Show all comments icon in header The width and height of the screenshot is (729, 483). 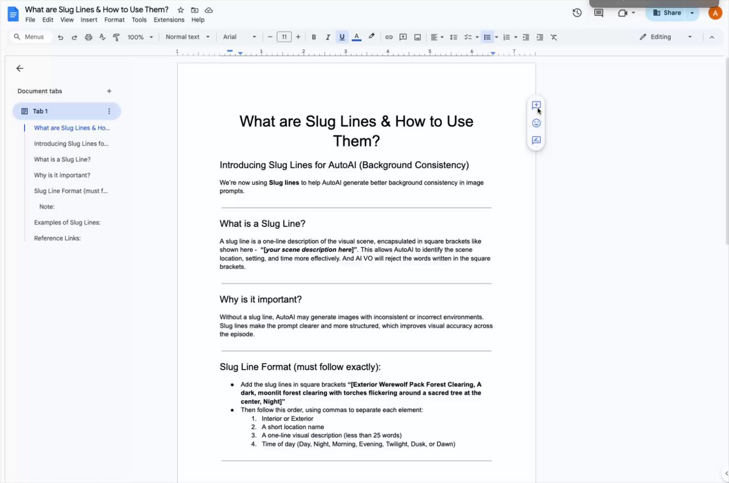click(x=599, y=13)
